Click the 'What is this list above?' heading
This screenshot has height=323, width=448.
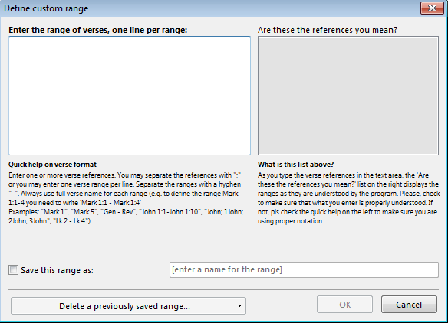pos(295,165)
